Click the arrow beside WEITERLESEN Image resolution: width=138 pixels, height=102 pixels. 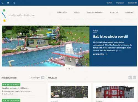tap(106, 54)
